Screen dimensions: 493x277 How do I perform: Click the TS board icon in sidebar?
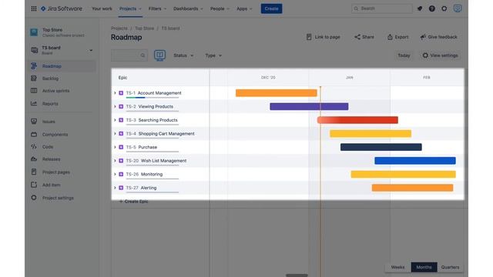(34, 50)
